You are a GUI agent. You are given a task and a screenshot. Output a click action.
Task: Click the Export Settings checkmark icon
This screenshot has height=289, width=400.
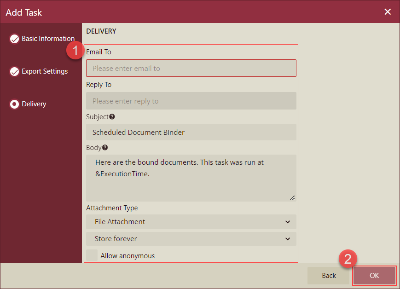pyautogui.click(x=14, y=71)
